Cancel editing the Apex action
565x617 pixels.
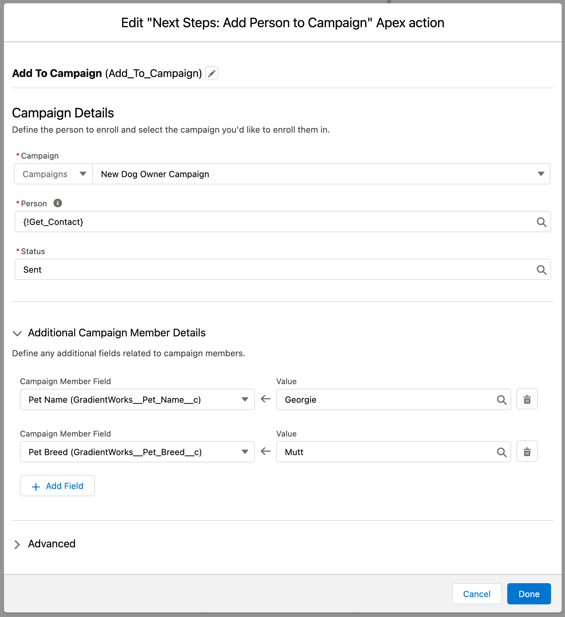pos(476,594)
